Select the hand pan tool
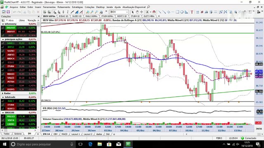This screenshot has height=148, width=264. point(137,12)
